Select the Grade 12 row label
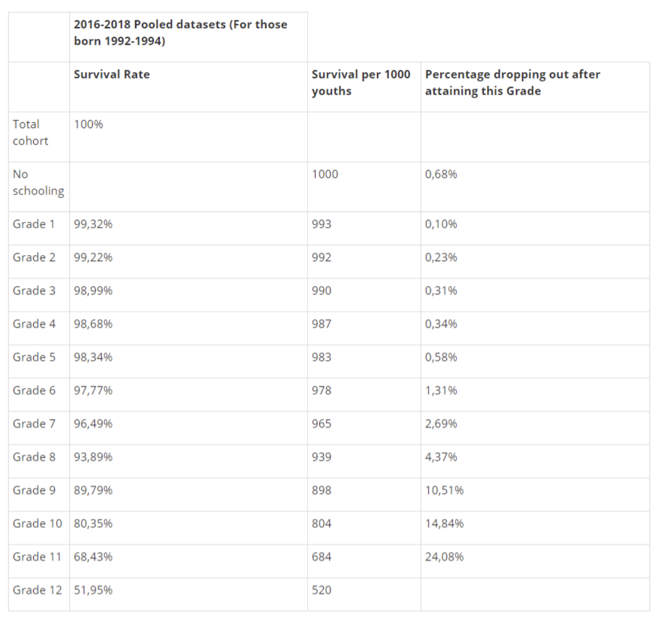 [x=37, y=590]
